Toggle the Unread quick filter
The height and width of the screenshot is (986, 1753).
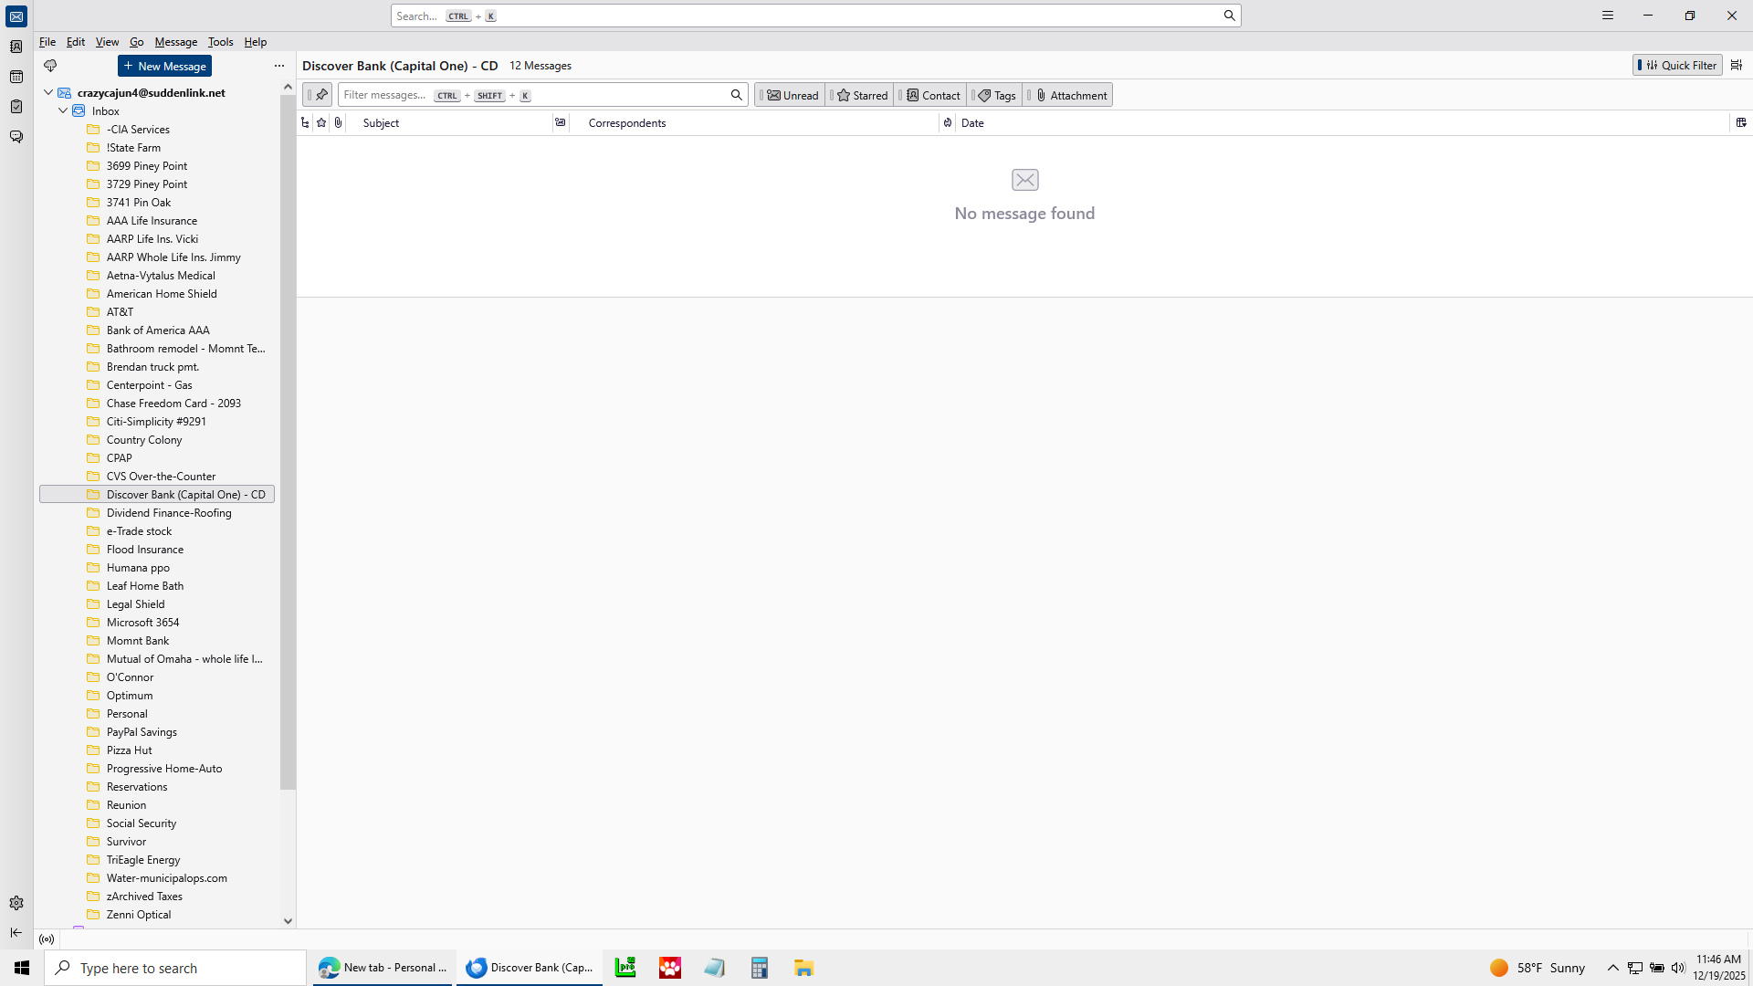pos(792,95)
